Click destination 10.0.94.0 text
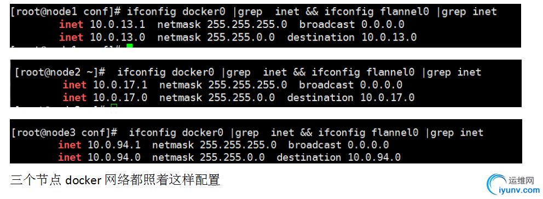 click(338, 157)
